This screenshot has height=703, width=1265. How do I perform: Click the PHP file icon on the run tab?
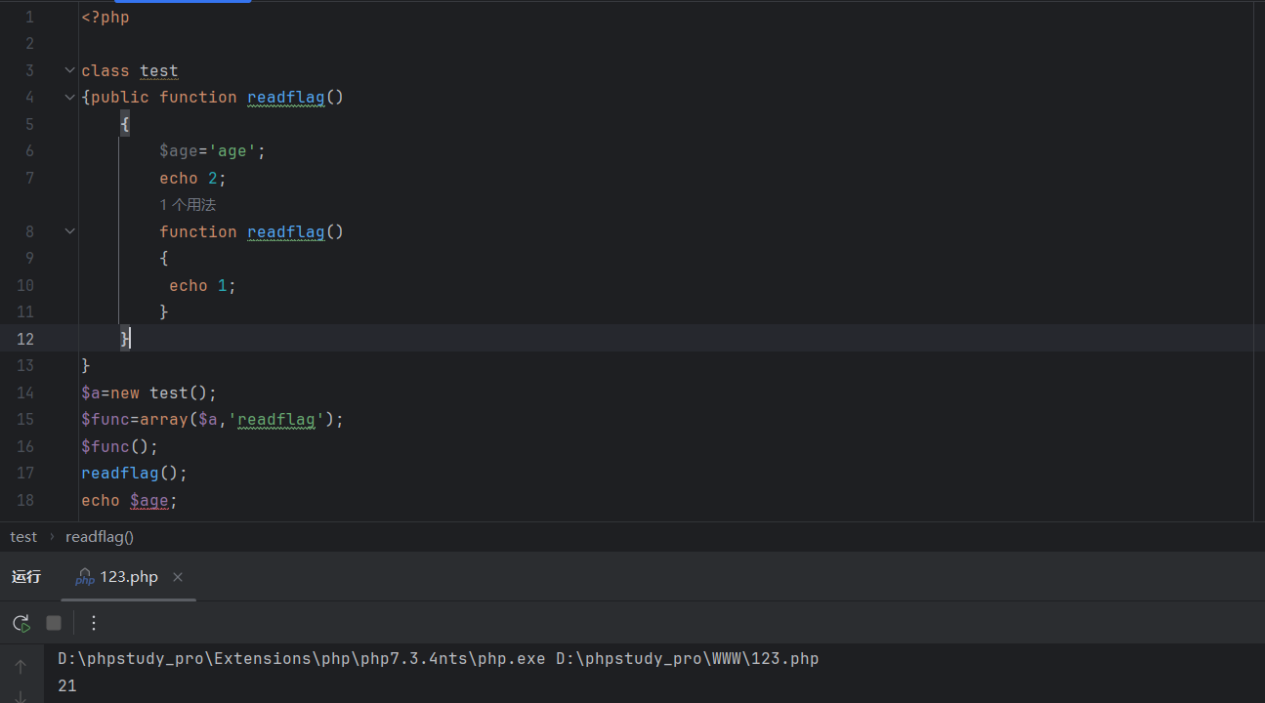coord(85,577)
